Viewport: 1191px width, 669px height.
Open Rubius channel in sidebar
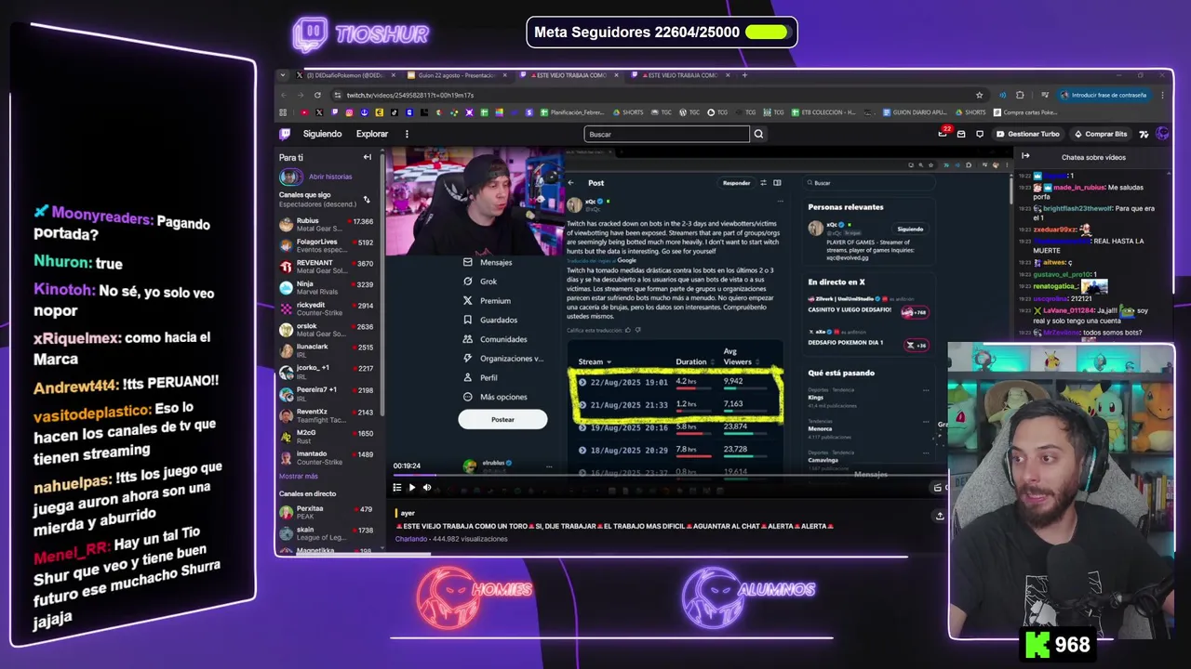coord(326,224)
